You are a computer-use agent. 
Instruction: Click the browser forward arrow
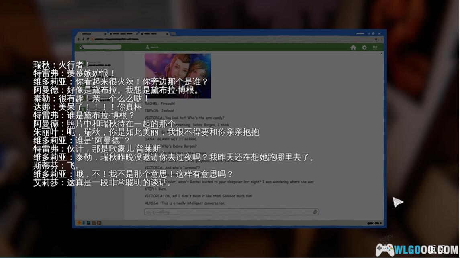tap(83, 39)
